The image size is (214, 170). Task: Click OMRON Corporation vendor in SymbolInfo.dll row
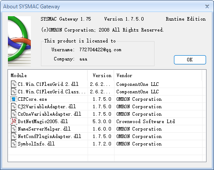[139, 144]
